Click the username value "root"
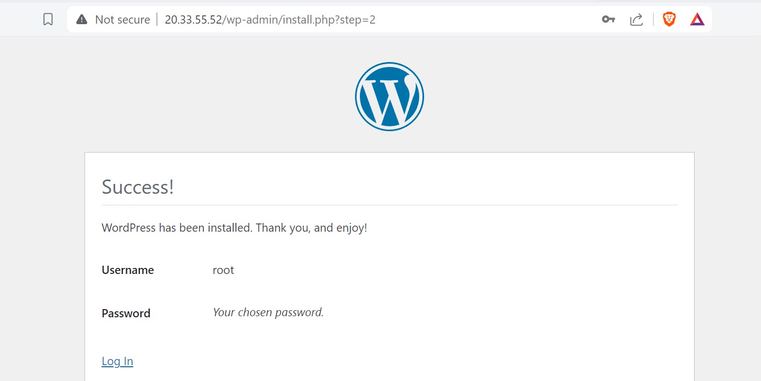The height and width of the screenshot is (381, 761). coord(223,270)
